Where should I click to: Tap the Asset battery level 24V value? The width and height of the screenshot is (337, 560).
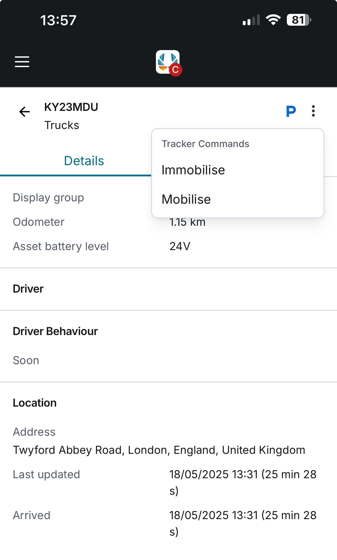pos(180,246)
